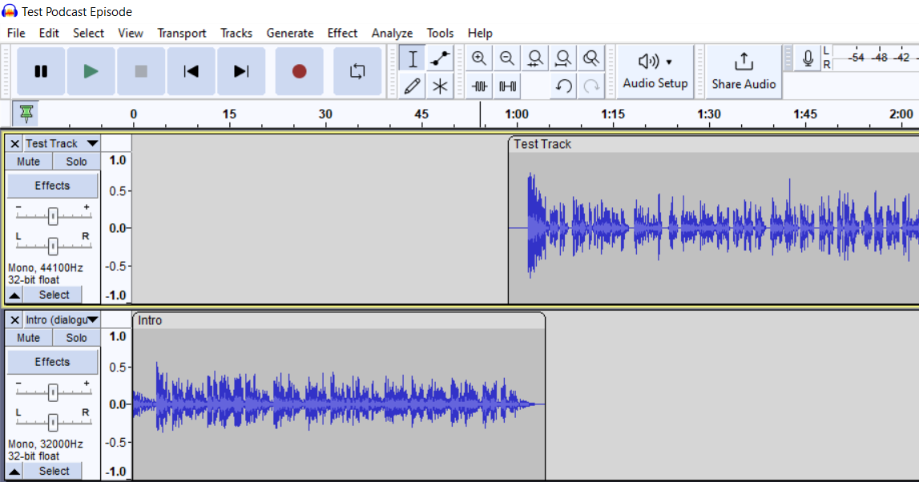919x482 pixels.
Task: Open the Generate menu
Action: (290, 33)
